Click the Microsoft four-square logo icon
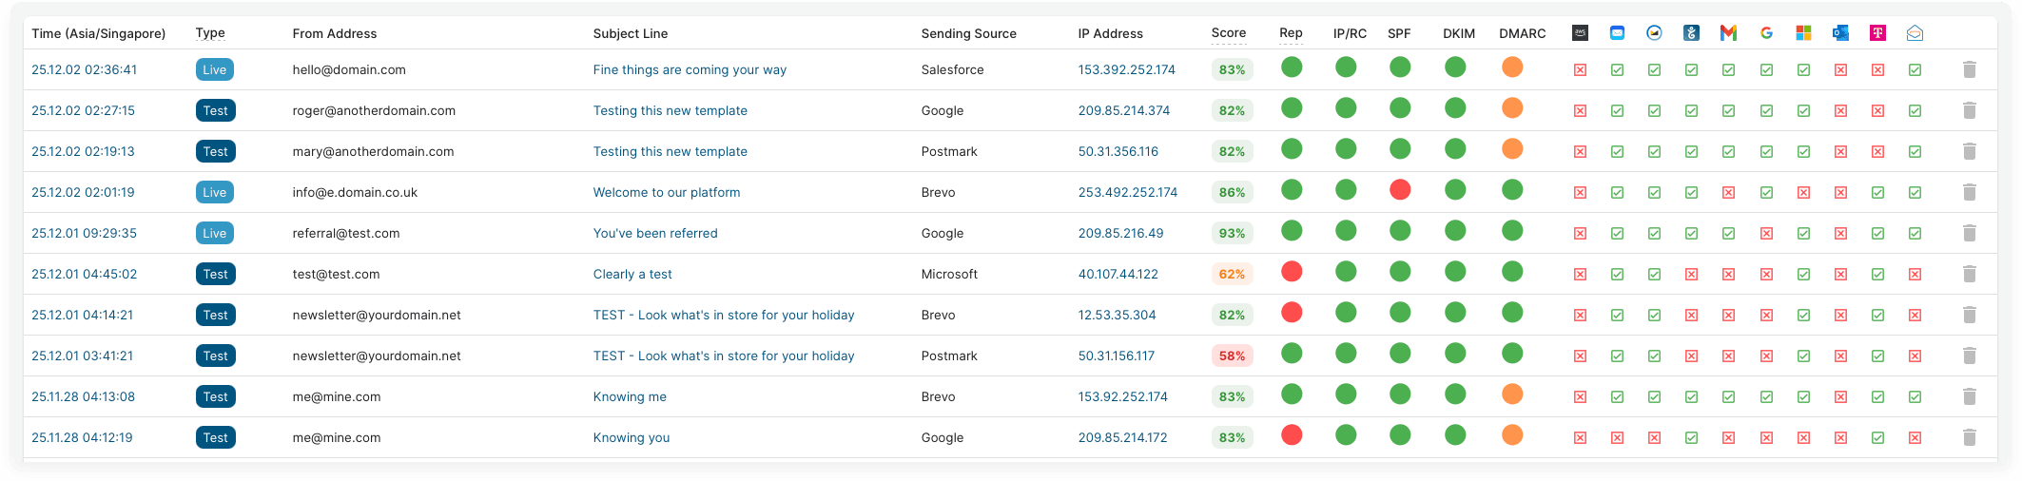 tap(1803, 33)
